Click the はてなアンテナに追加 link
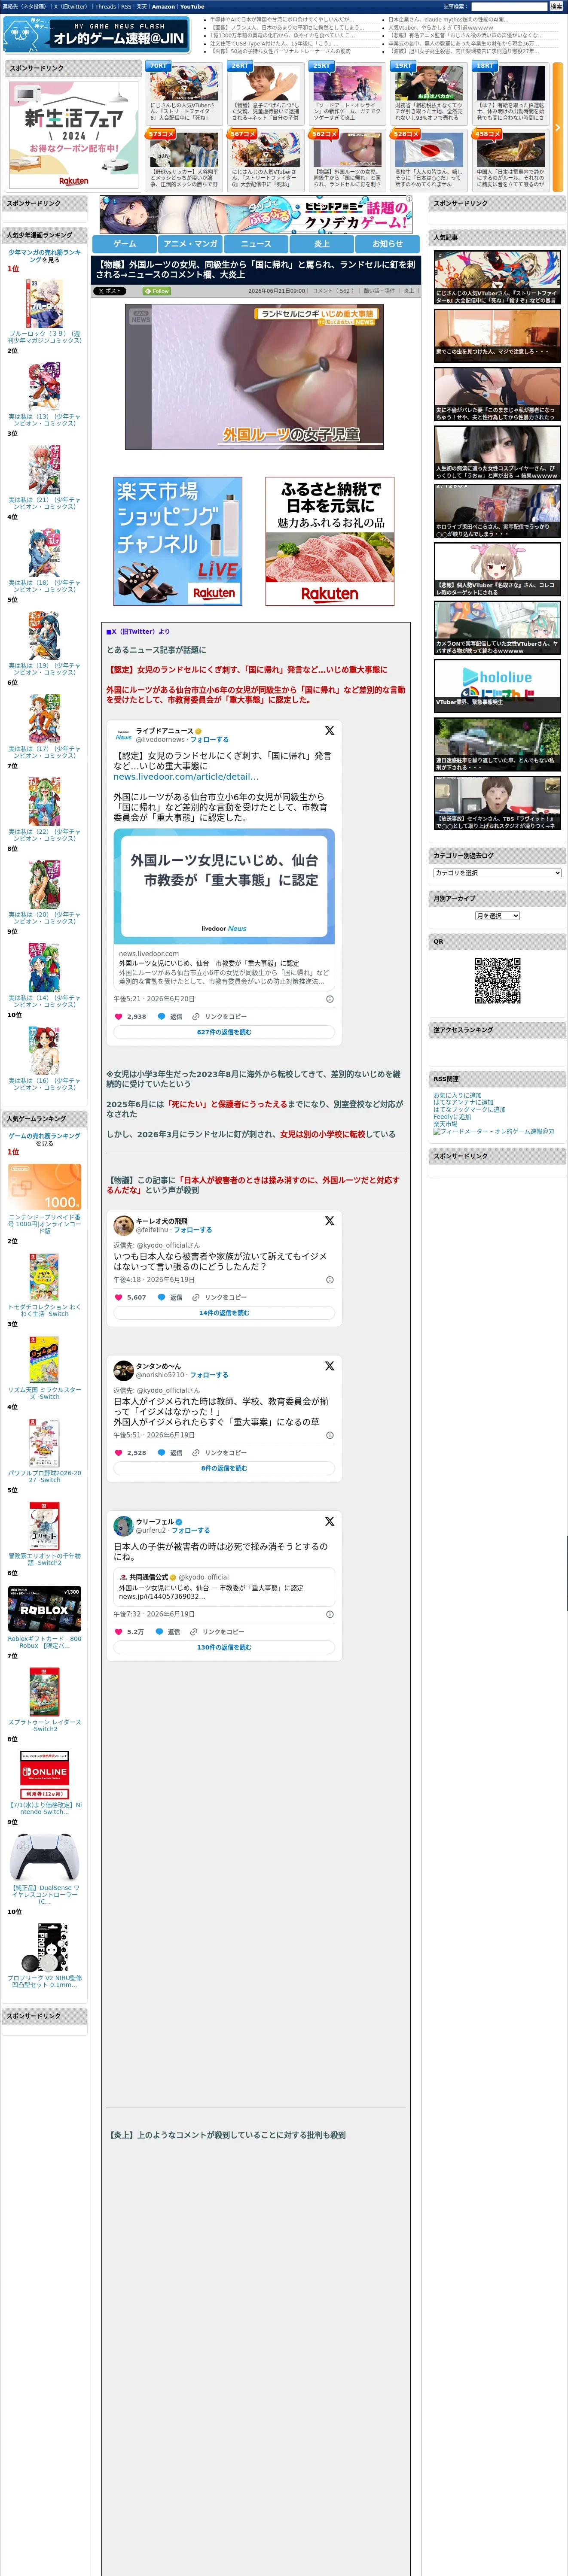The width and height of the screenshot is (568, 2576). click(x=463, y=1102)
